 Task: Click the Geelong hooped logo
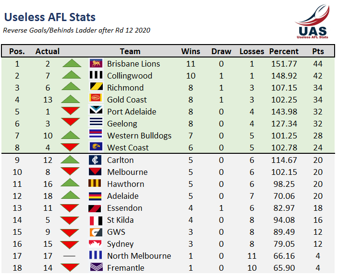(96, 122)
